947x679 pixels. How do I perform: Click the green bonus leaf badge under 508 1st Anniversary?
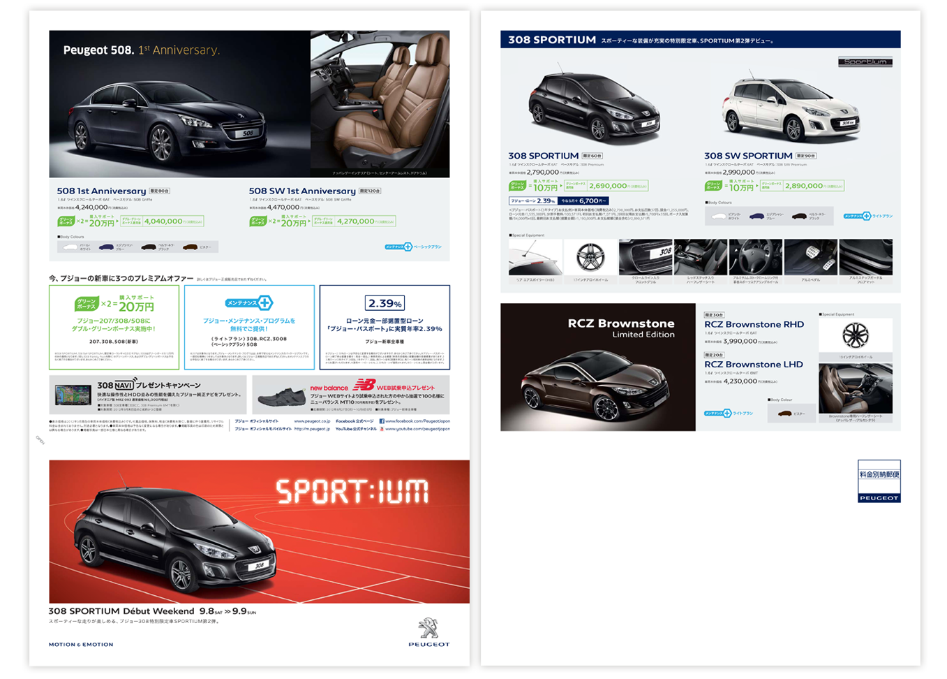click(65, 221)
